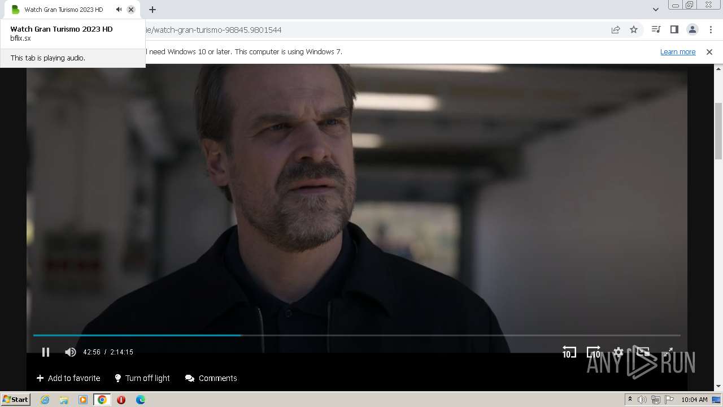
Task: Skip forward 10 seconds in video
Action: 594,352
